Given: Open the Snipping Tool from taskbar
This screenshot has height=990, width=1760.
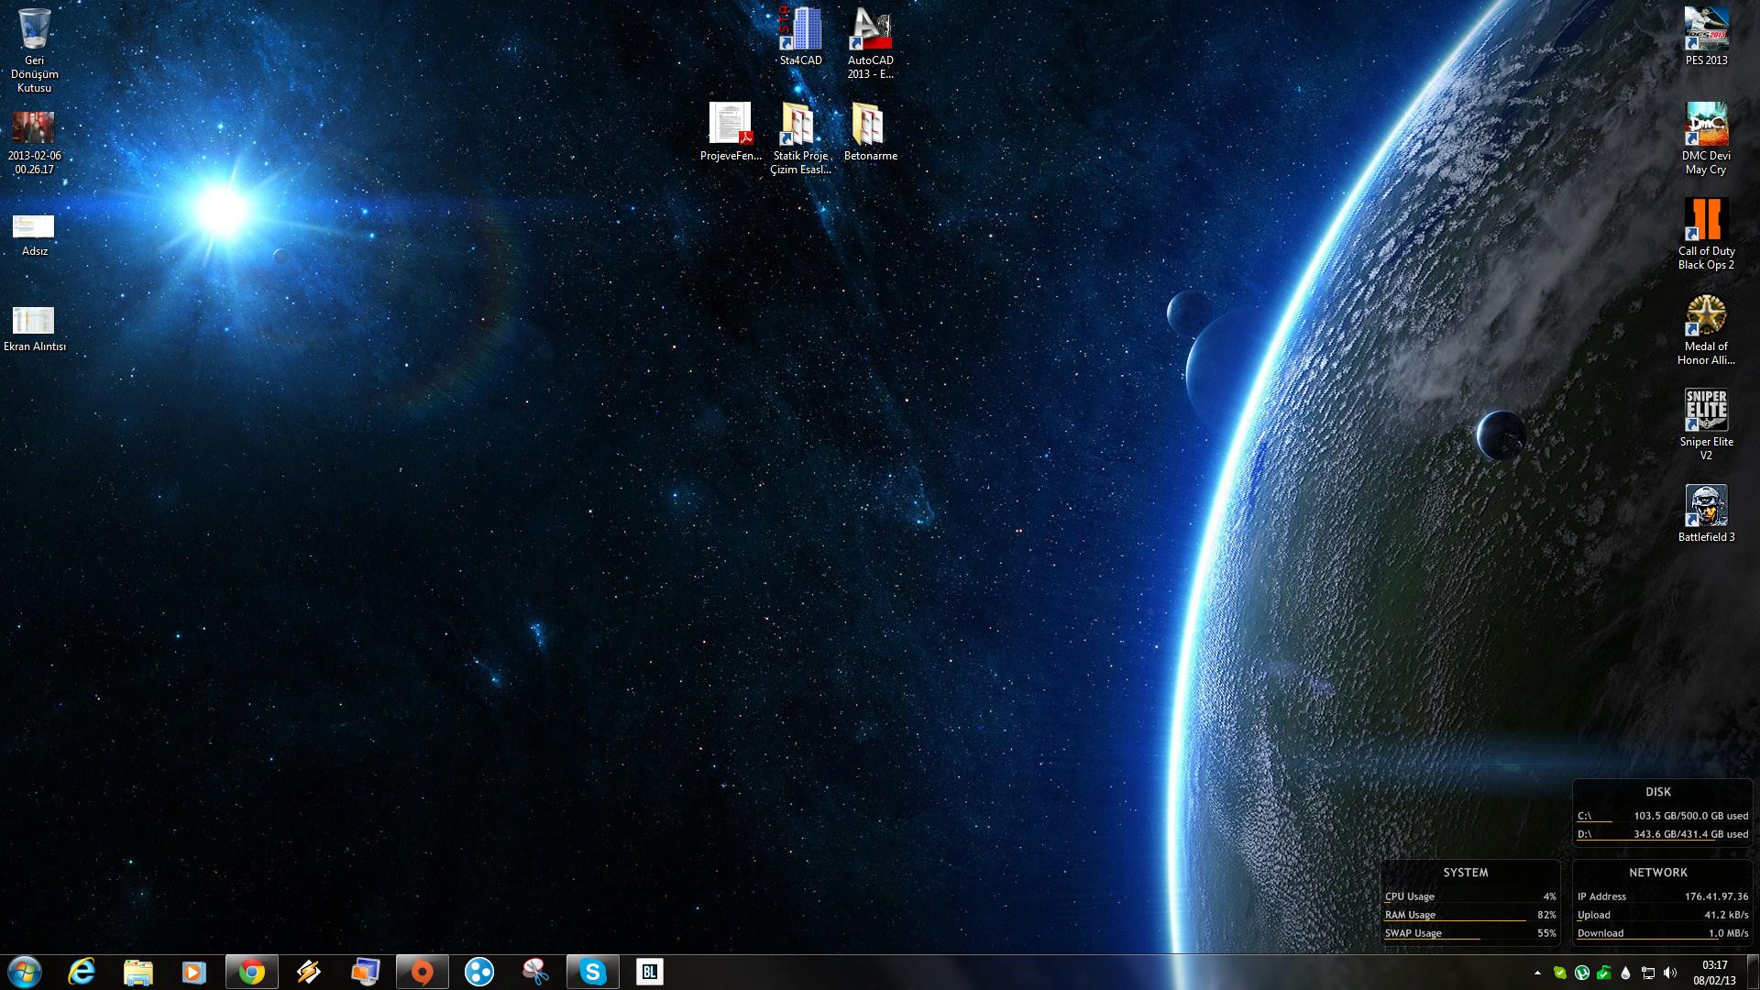Looking at the screenshot, I should (x=536, y=972).
